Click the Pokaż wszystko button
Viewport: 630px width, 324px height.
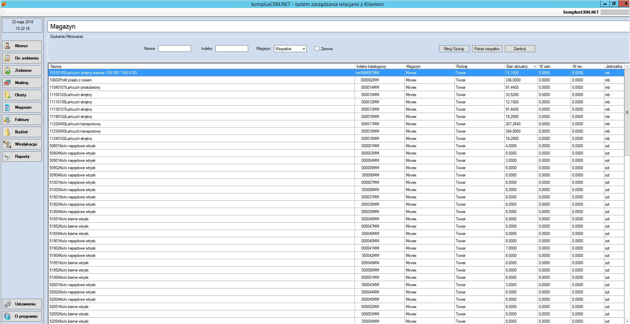click(487, 49)
